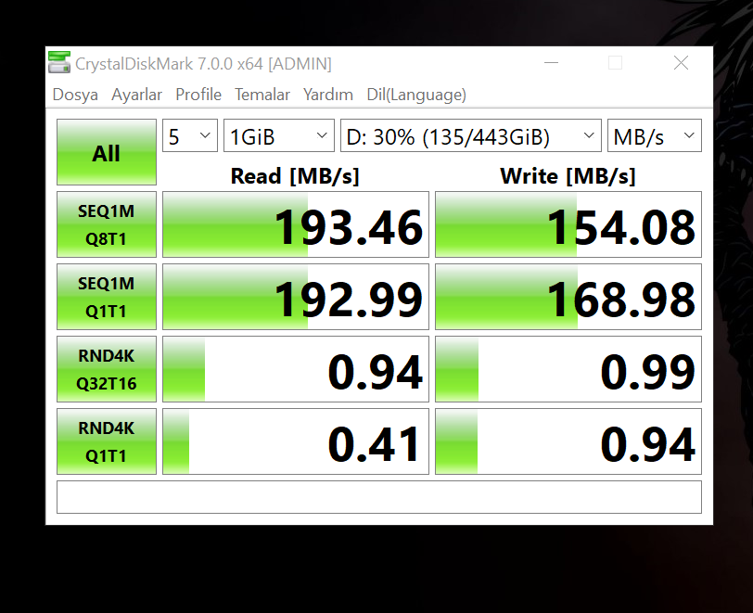Click the SEQ1M Q8T1 read result bar
The image size is (753, 613).
click(295, 223)
